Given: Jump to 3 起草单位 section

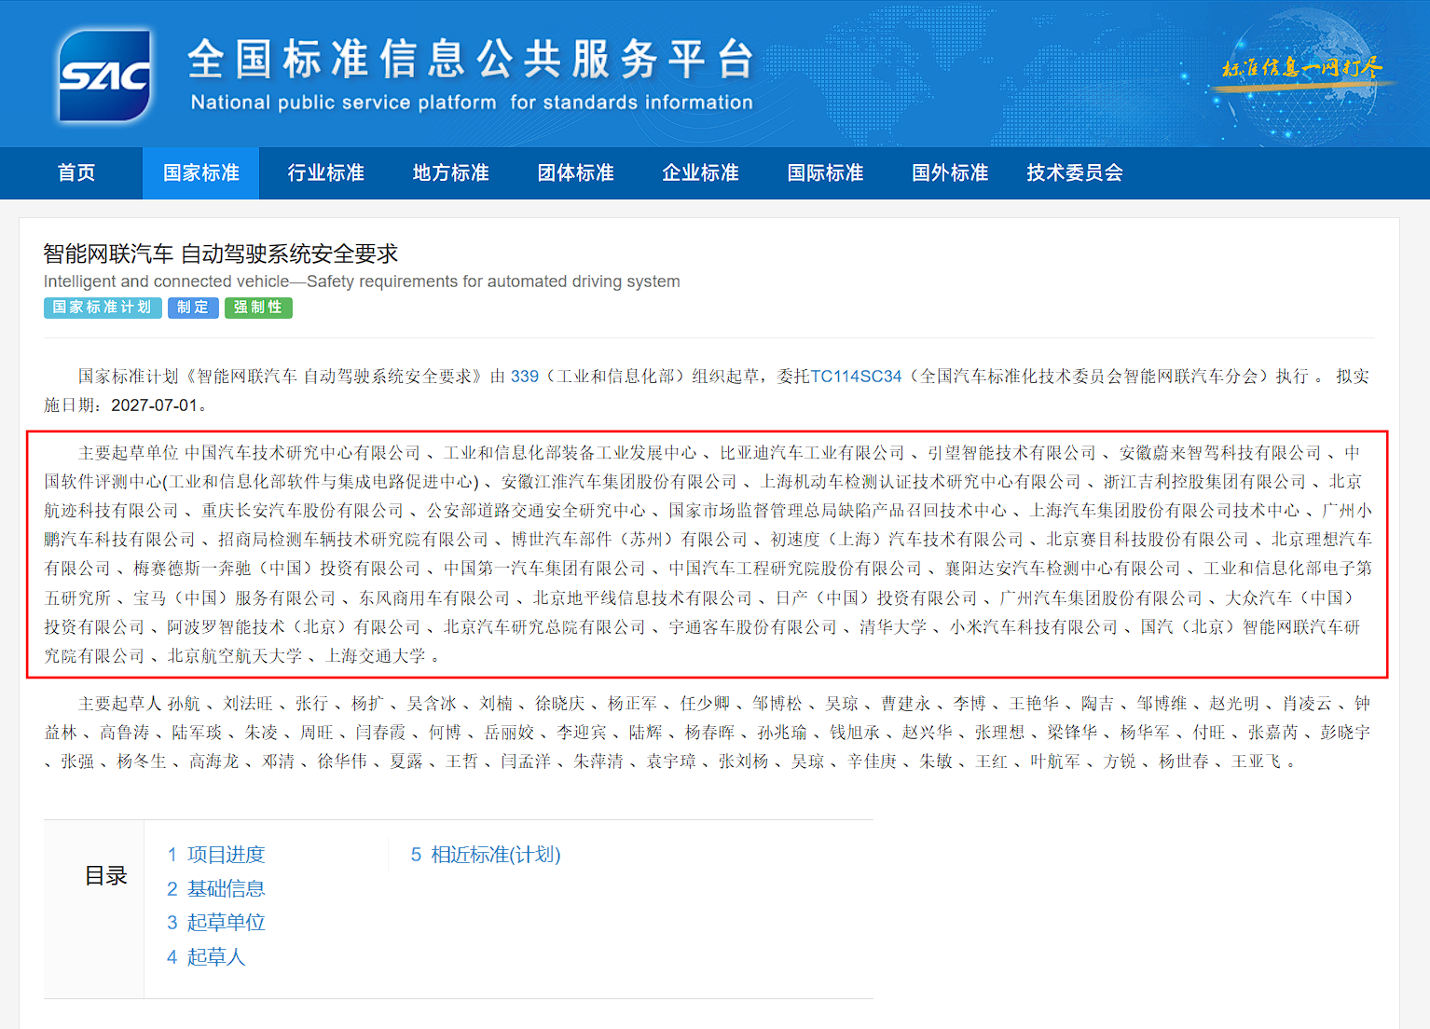Looking at the screenshot, I should pyautogui.click(x=216, y=923).
